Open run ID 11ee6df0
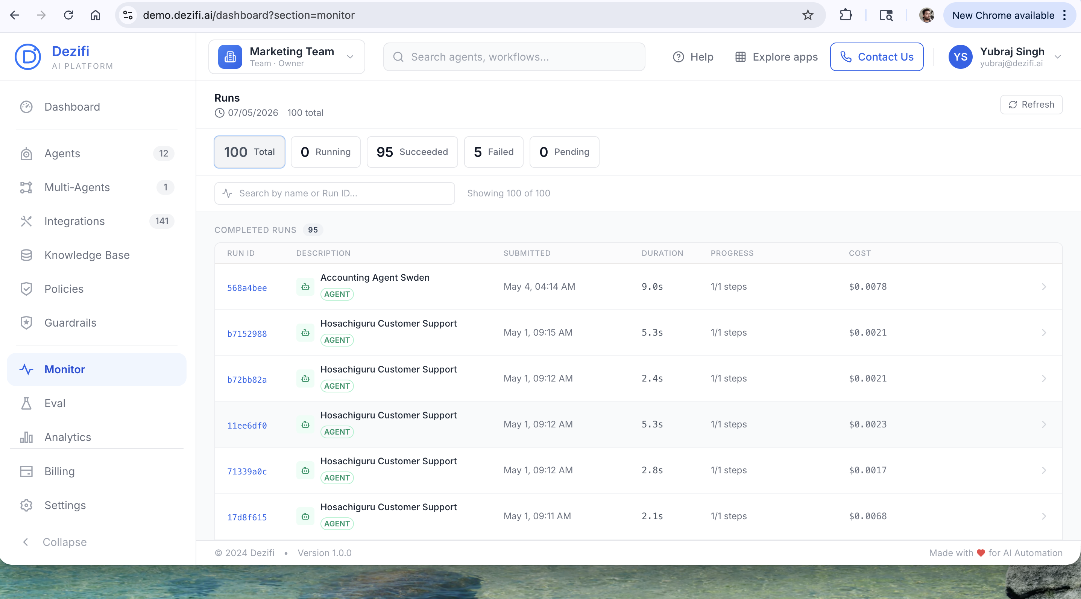 pos(247,426)
